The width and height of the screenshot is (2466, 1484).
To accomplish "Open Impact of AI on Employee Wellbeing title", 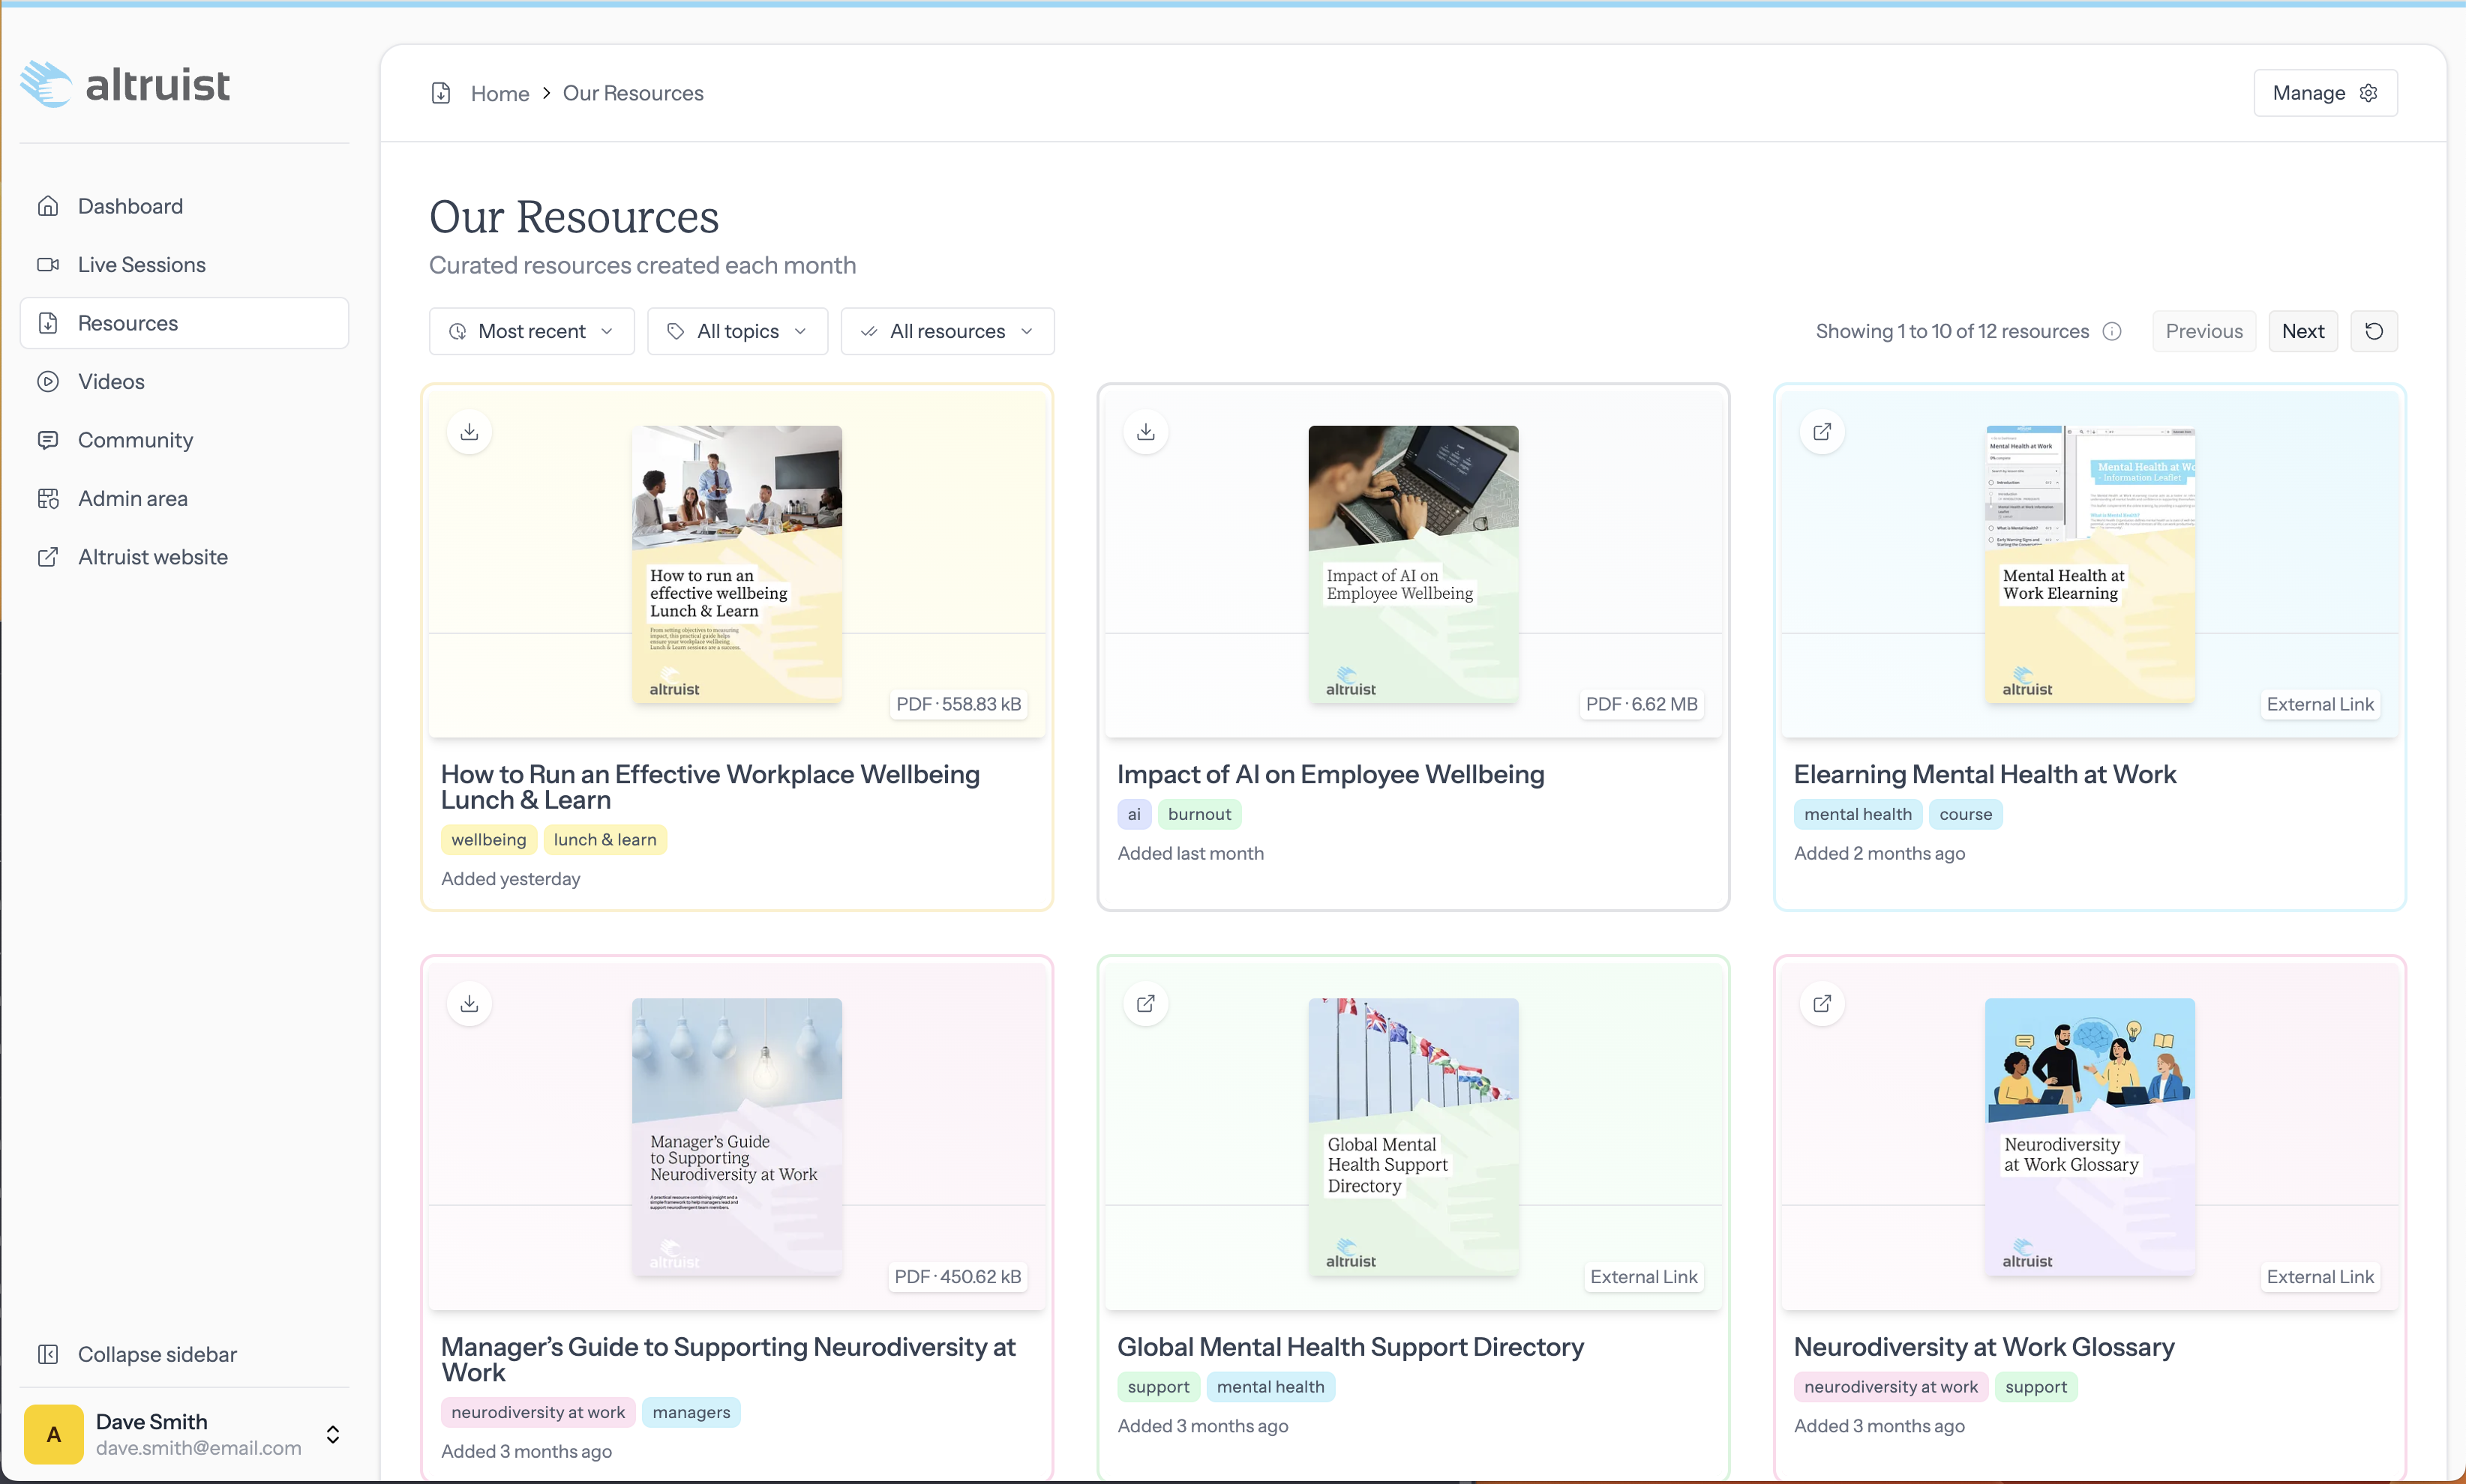I will coord(1330,775).
